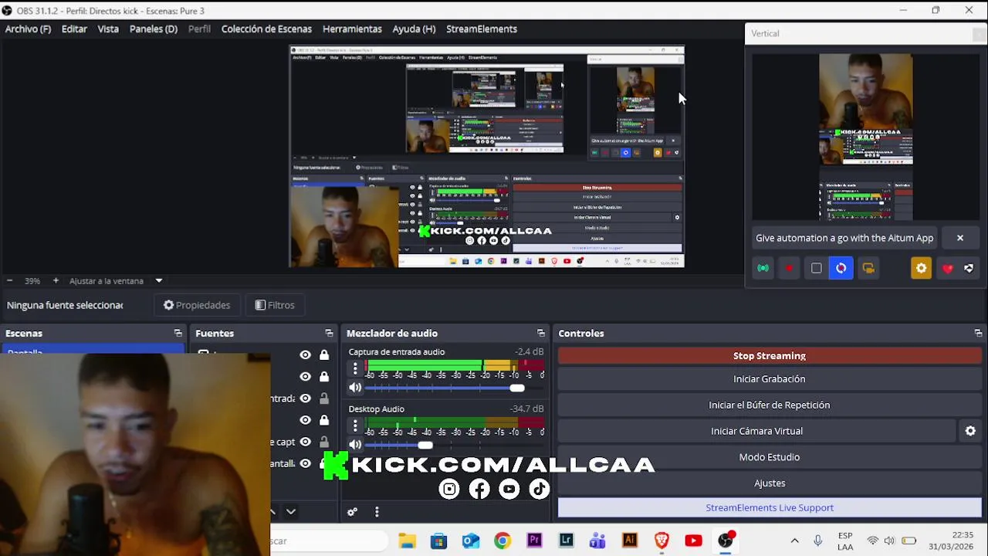Click the Aitum logo icon in Vertical dock

(x=969, y=268)
